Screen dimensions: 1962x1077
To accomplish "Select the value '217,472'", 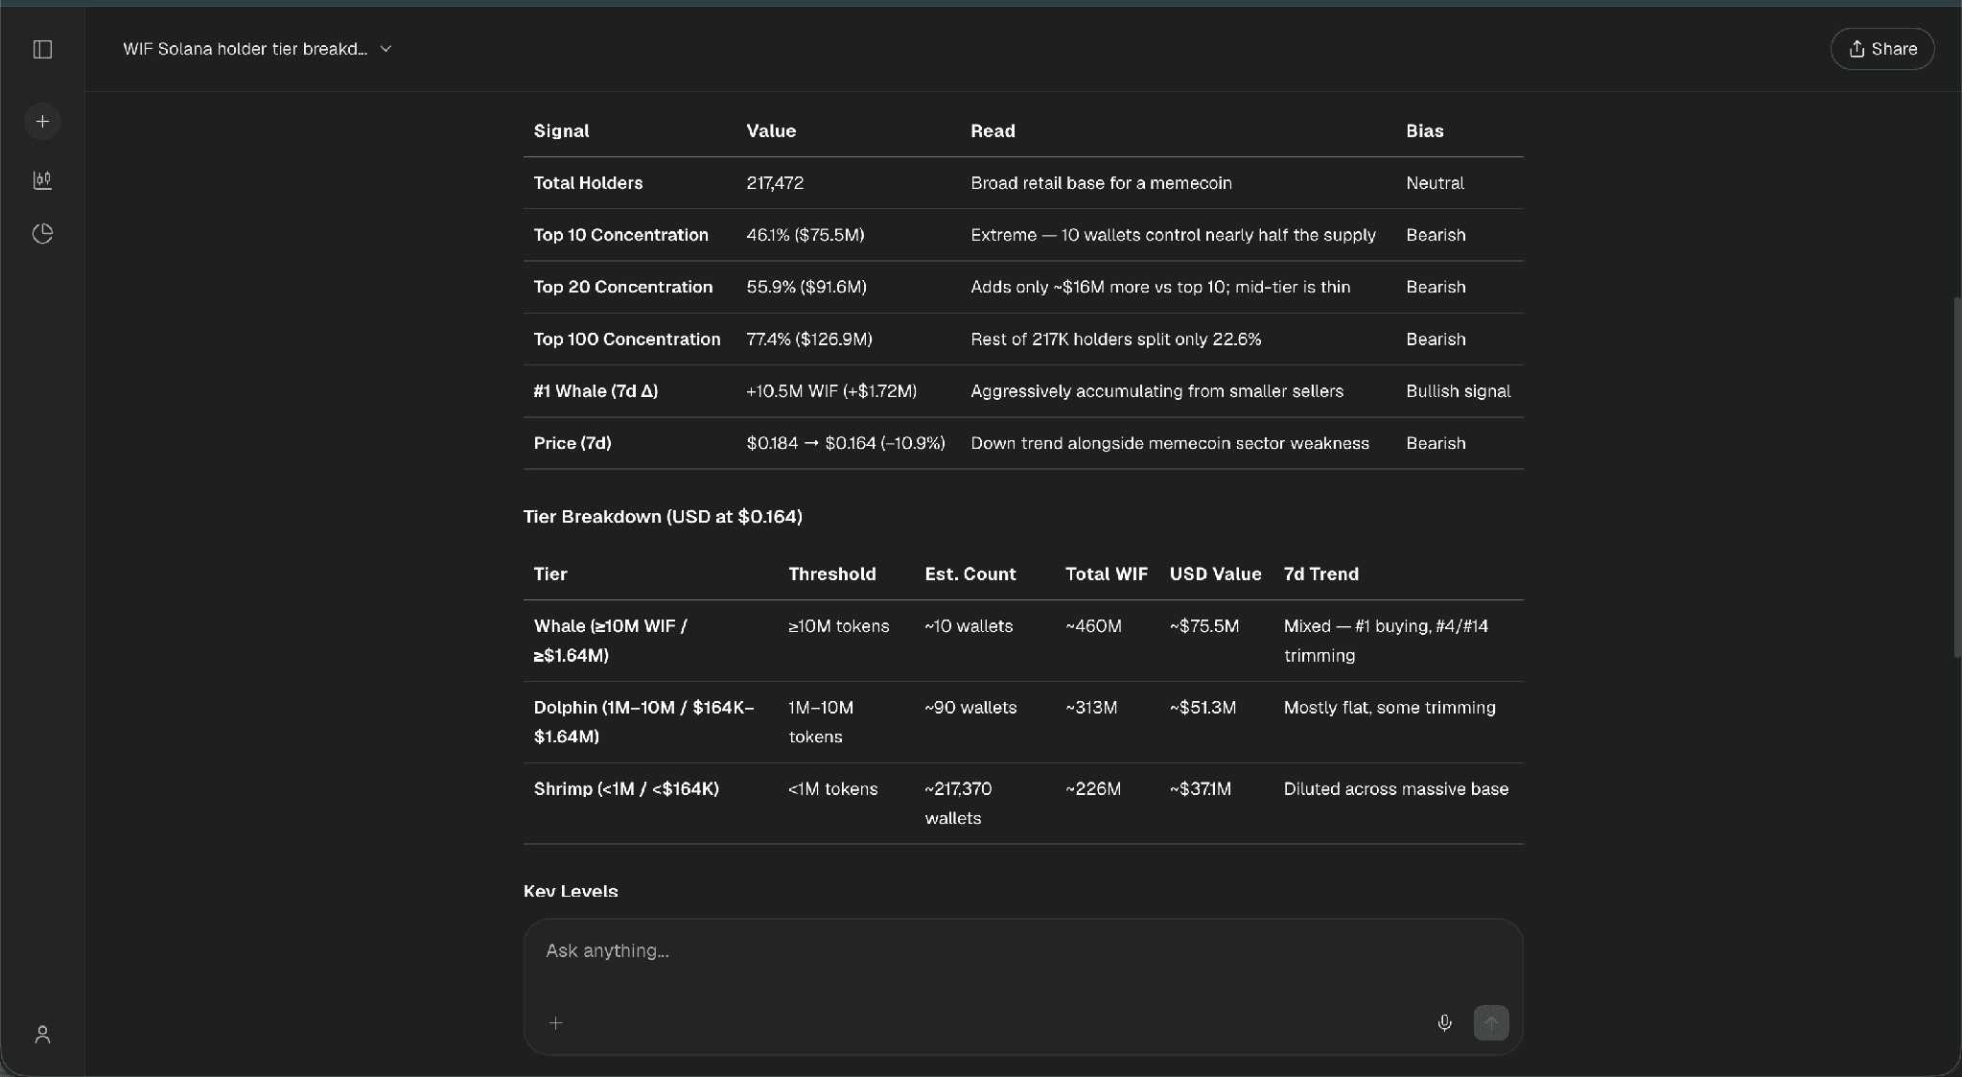I will pyautogui.click(x=775, y=183).
